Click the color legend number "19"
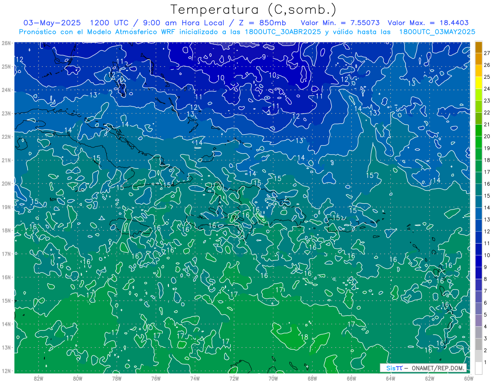This screenshot has width=498, height=384. (x=487, y=148)
